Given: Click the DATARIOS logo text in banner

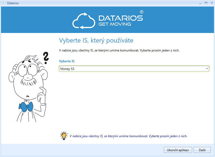Looking at the screenshot, I should 120,18.
